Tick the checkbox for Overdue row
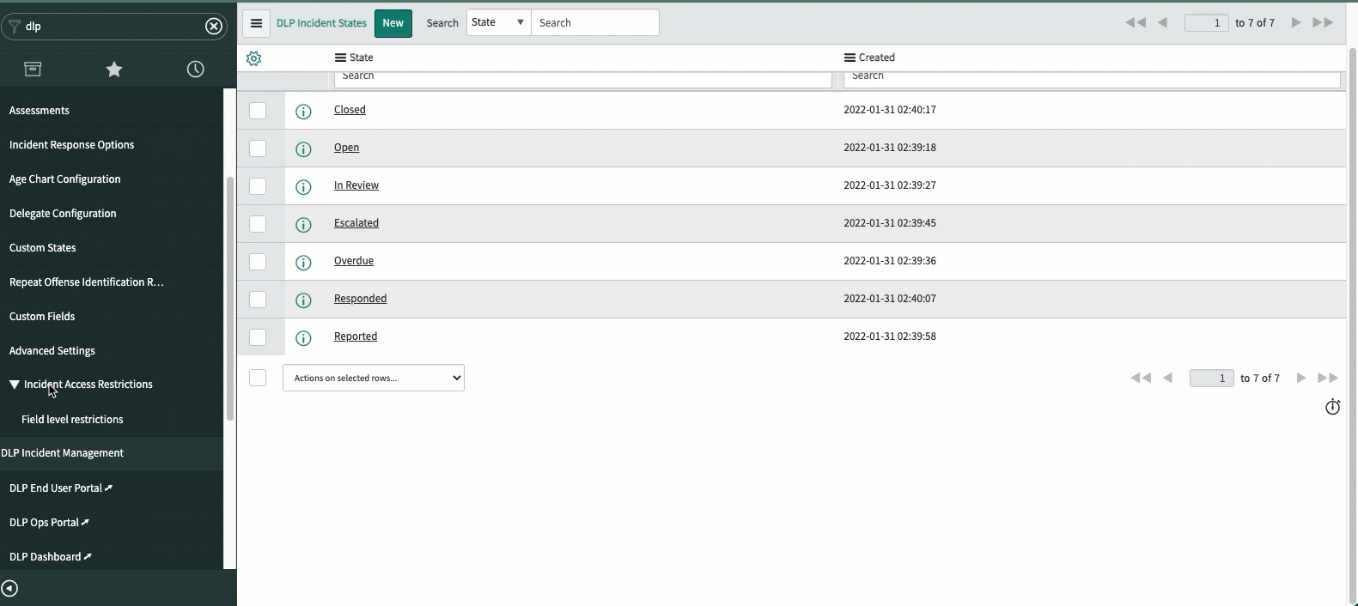The height and width of the screenshot is (606, 1358). pyautogui.click(x=258, y=262)
